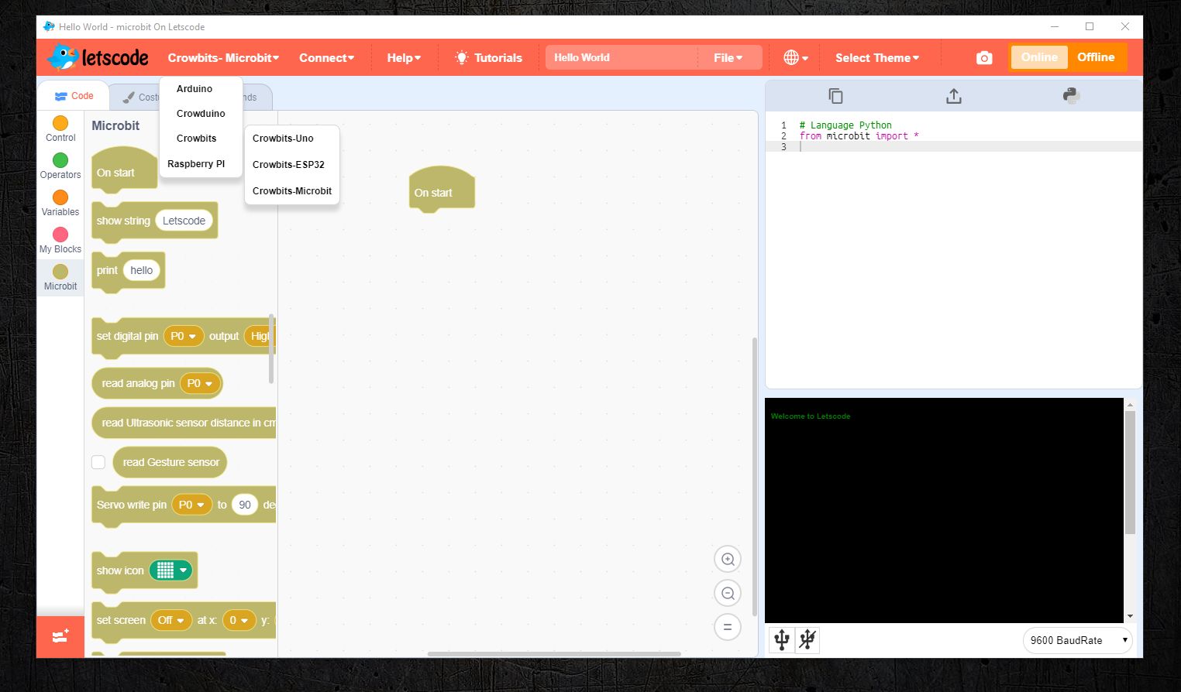Click the USB disconnect icon
The width and height of the screenshot is (1181, 692).
click(807, 639)
